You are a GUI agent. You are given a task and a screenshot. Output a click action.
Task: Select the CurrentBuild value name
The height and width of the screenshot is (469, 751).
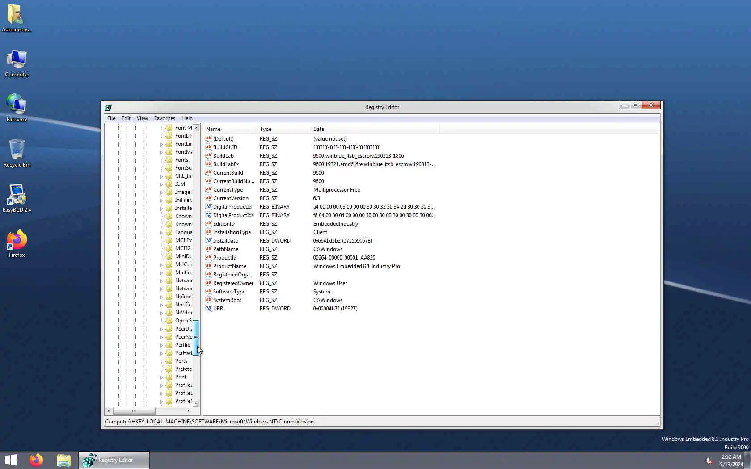228,173
